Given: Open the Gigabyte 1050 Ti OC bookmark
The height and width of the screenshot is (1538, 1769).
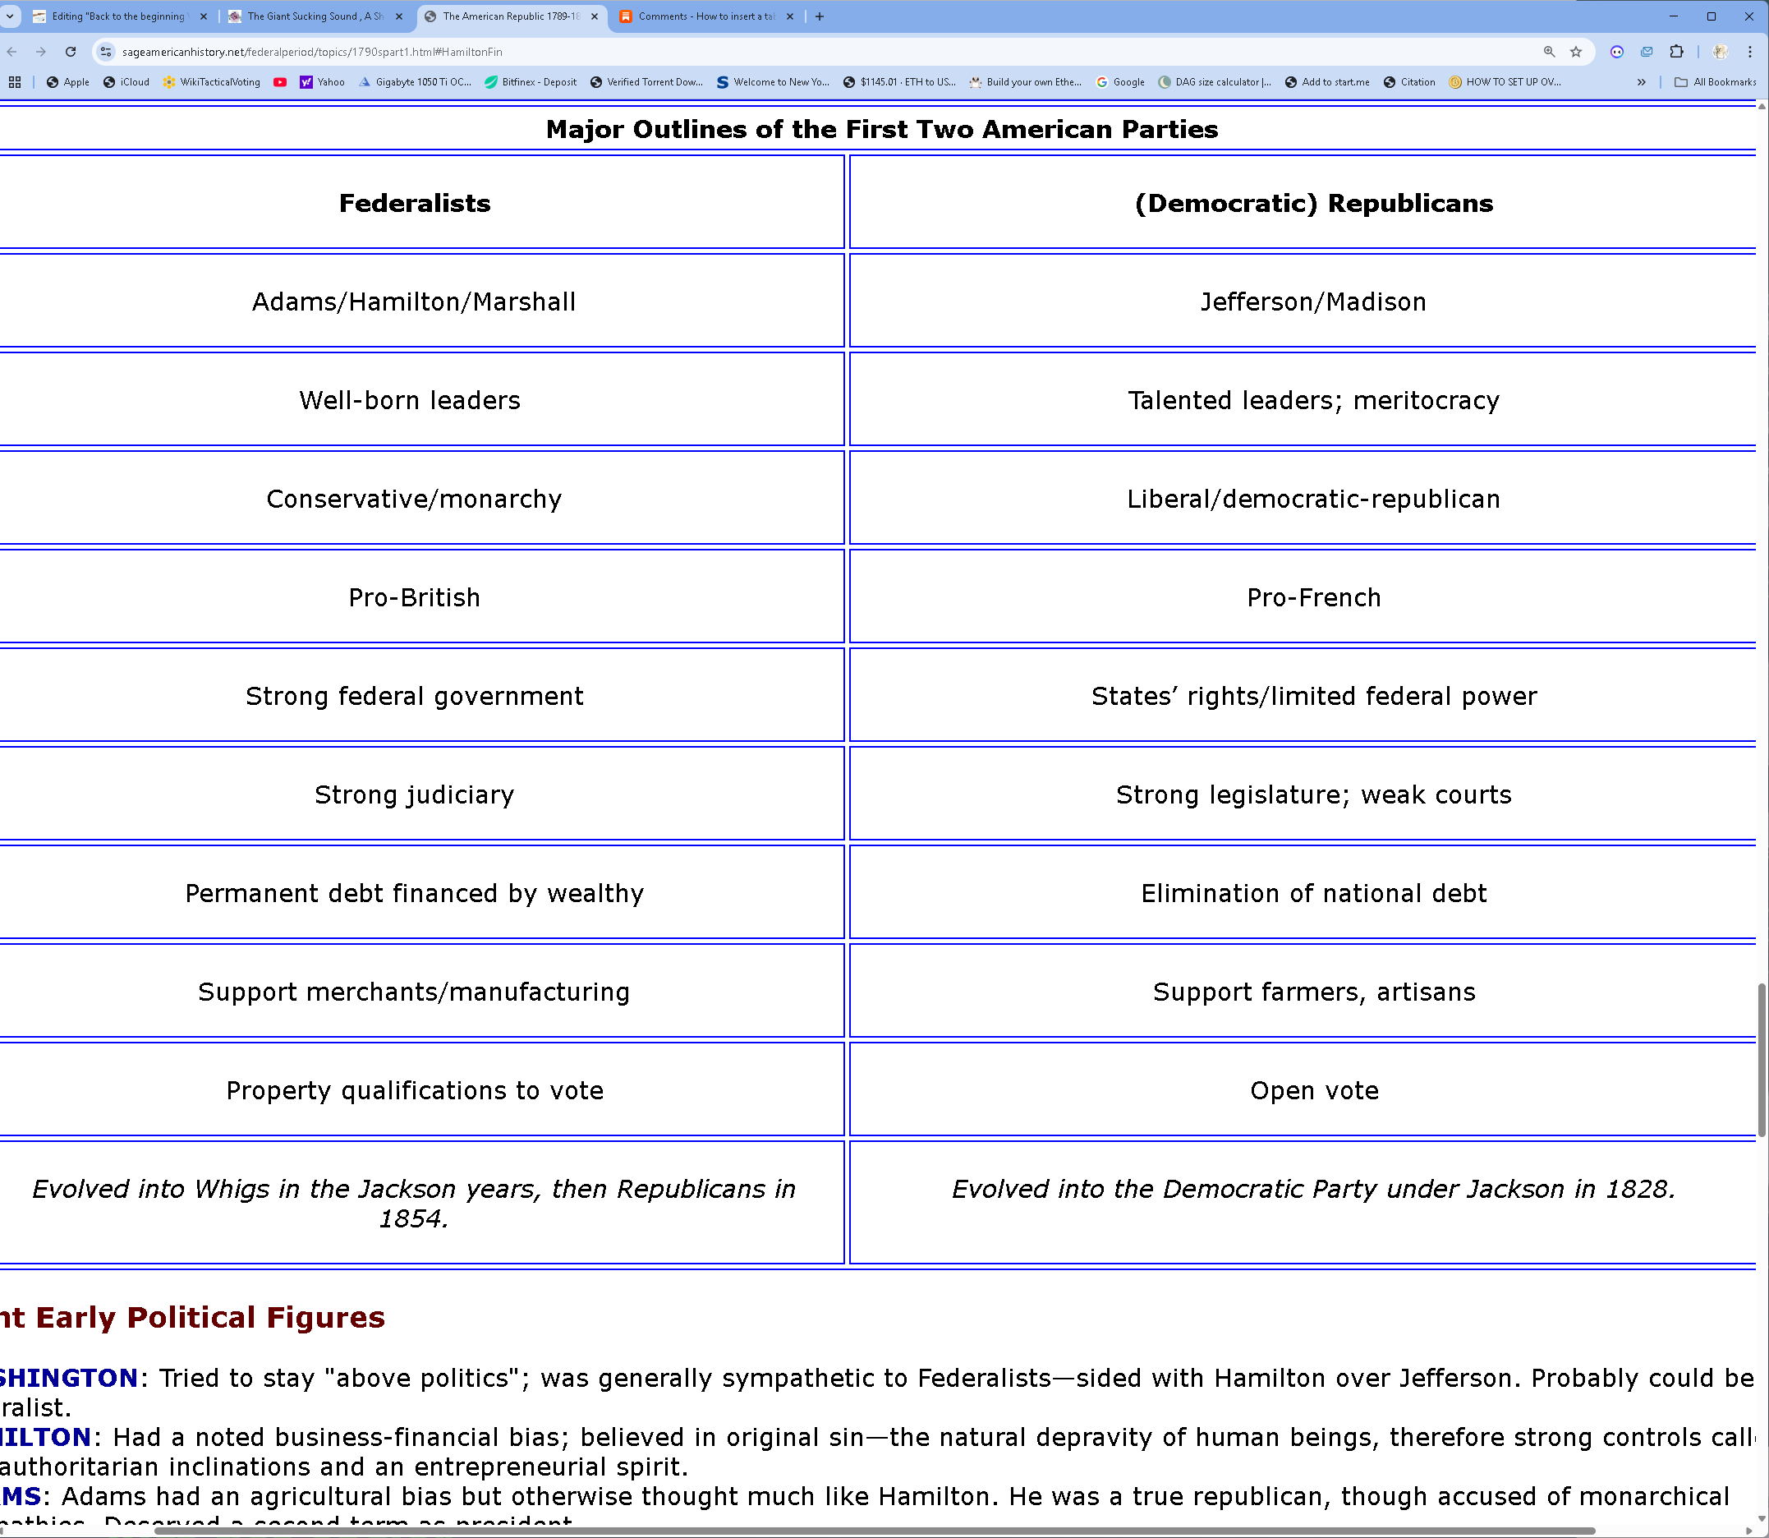Looking at the screenshot, I should click(x=416, y=82).
